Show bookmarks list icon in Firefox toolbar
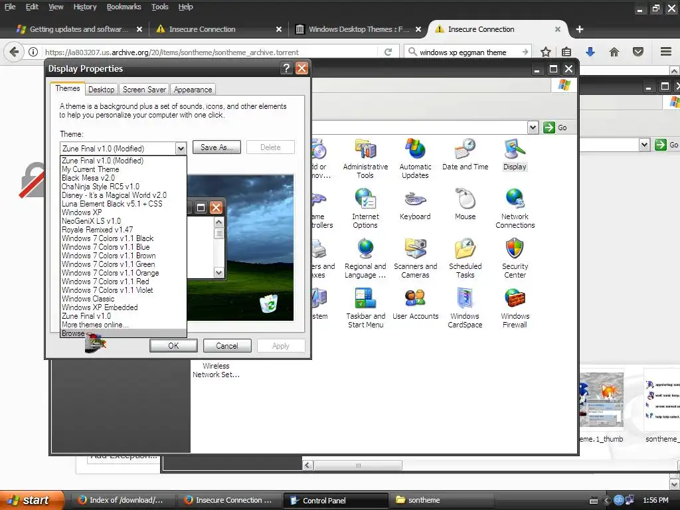Viewport: 680px width, 510px height. (x=566, y=52)
